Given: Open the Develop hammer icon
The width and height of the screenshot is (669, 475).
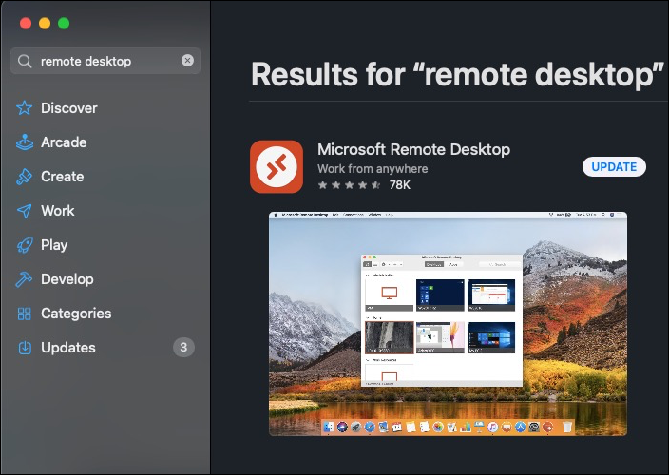Looking at the screenshot, I should [x=25, y=279].
